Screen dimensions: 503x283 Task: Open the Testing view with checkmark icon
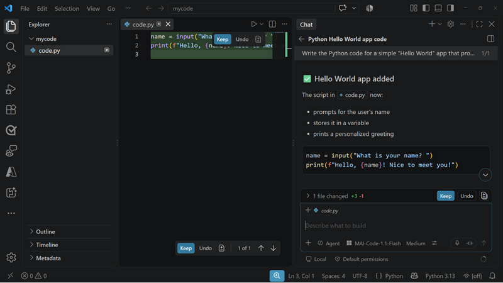[x=11, y=130]
